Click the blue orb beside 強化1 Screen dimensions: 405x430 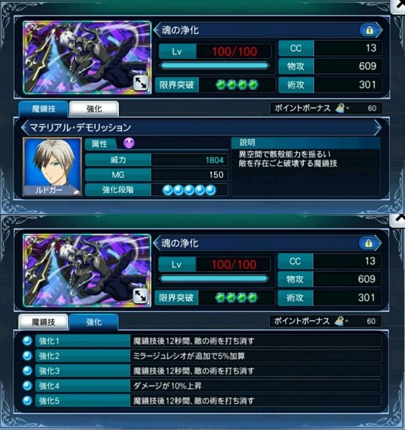tap(27, 341)
